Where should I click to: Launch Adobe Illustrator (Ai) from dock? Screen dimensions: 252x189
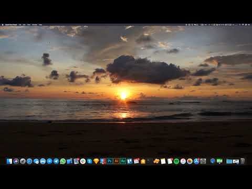point(117,161)
